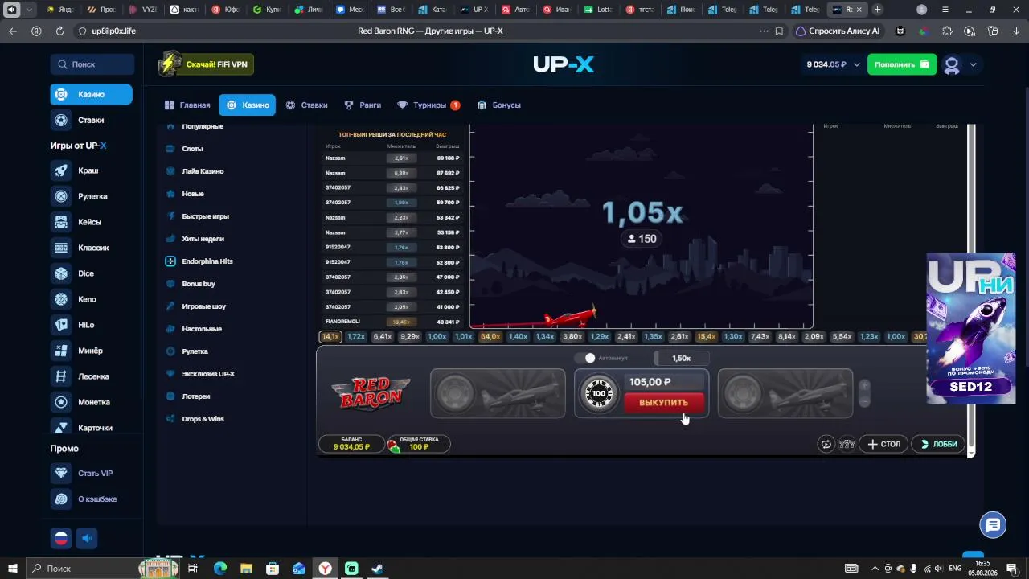The image size is (1029, 579).
Task: Click the Спросить Алису AI button
Action: (x=838, y=31)
